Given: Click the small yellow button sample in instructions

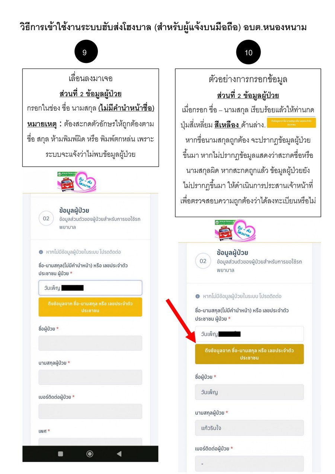Looking at the screenshot, I should (x=291, y=122).
